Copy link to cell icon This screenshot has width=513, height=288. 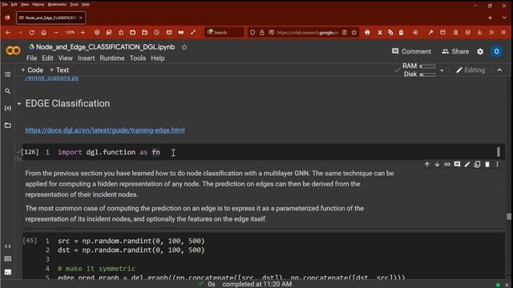(x=447, y=164)
